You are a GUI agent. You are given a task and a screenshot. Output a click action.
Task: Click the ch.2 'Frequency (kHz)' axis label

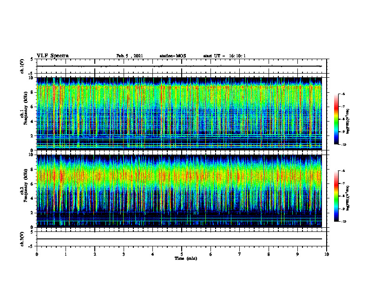click(26, 185)
